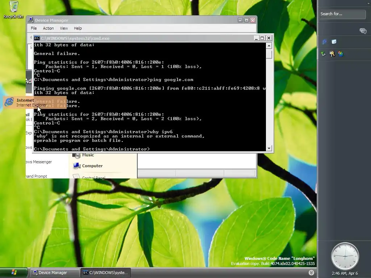
Task: Click the '2:46 AM, Apr 6' date text
Action: click(x=345, y=274)
